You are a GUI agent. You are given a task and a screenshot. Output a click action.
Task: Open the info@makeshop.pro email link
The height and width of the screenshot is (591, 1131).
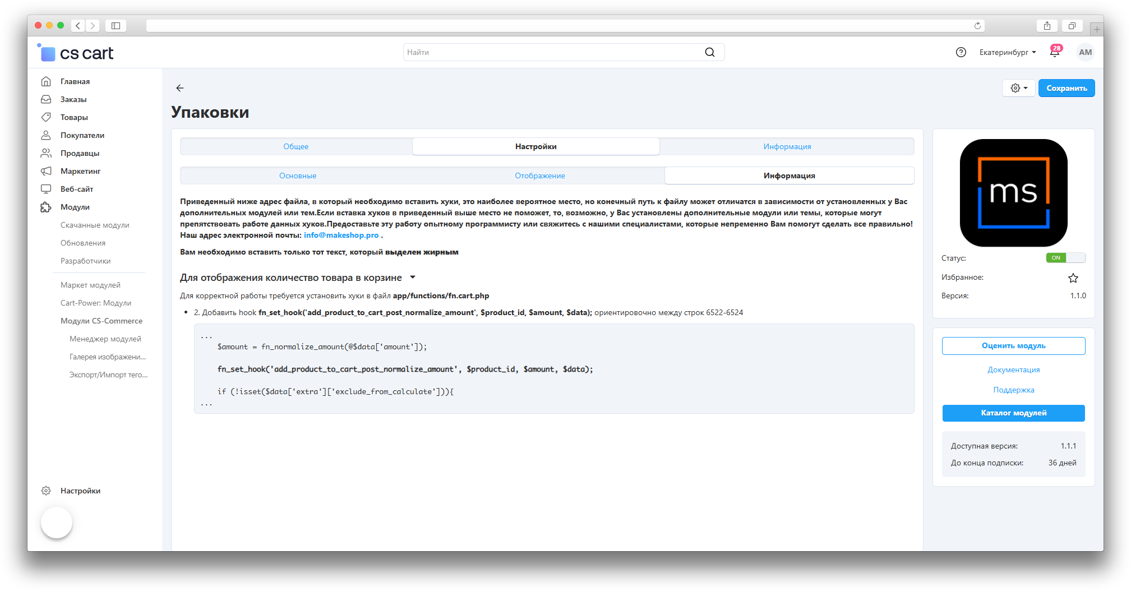point(341,236)
